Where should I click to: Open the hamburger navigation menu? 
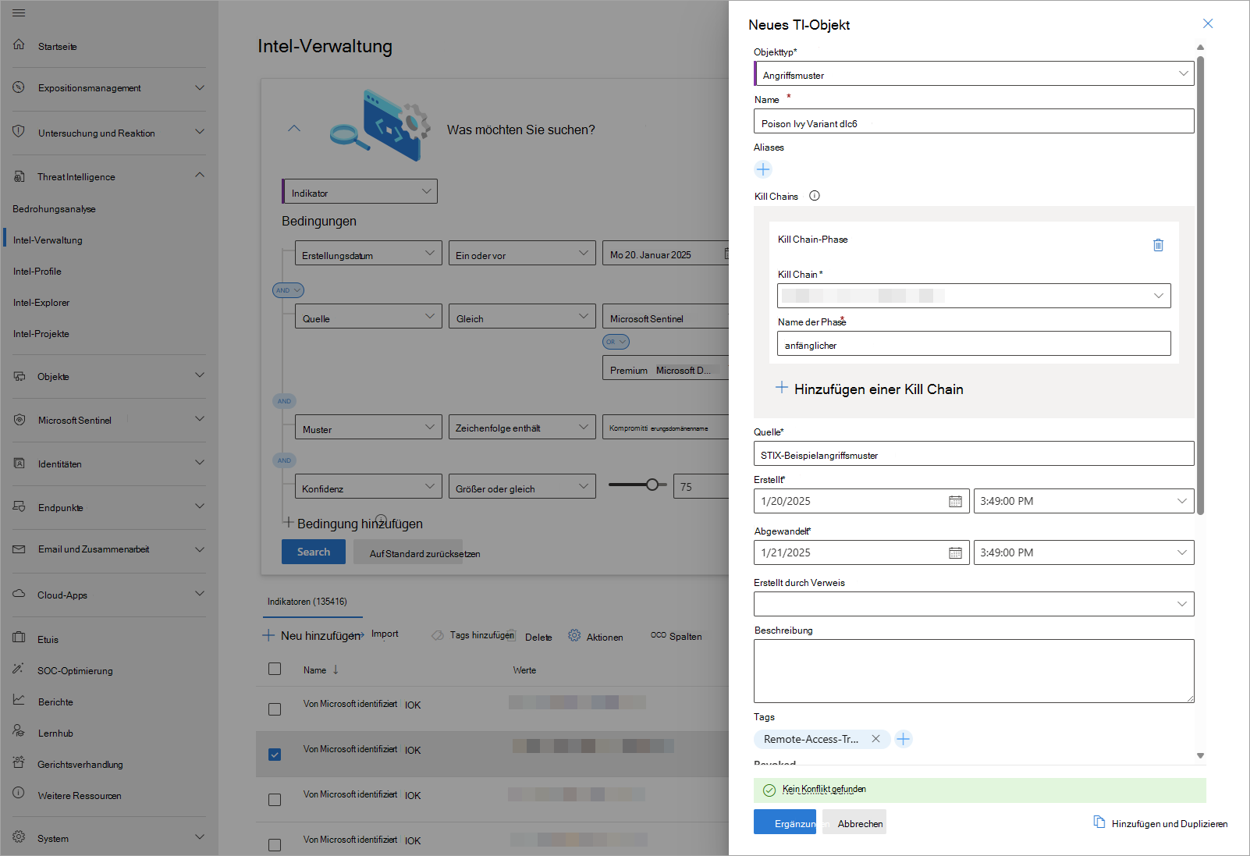click(19, 13)
